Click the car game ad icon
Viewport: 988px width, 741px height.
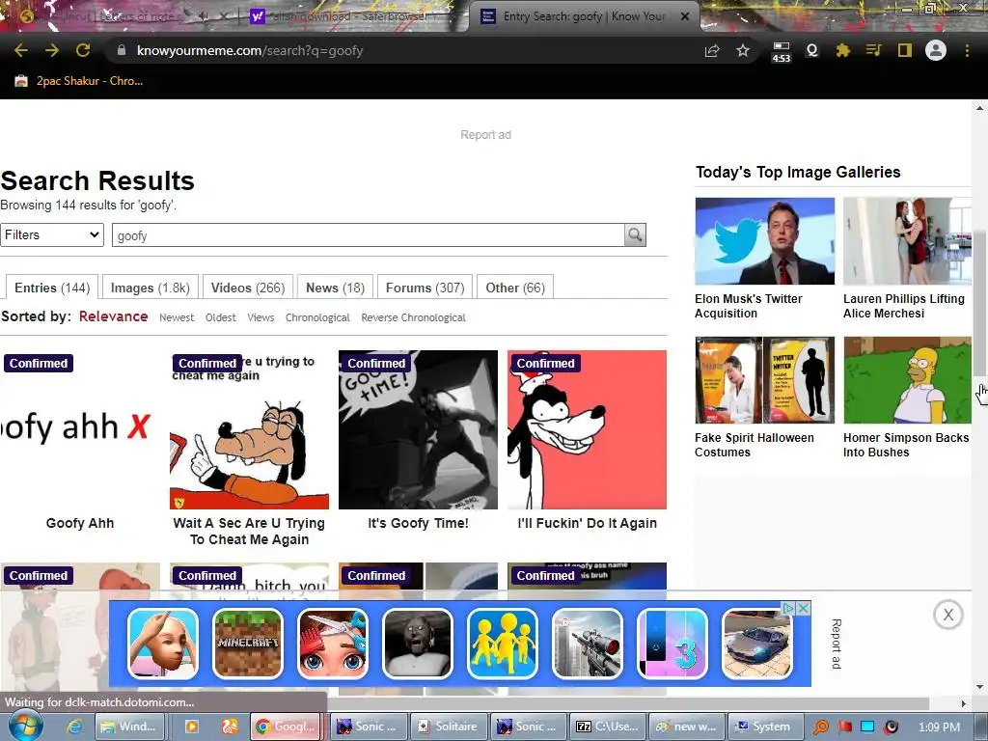[x=756, y=644]
